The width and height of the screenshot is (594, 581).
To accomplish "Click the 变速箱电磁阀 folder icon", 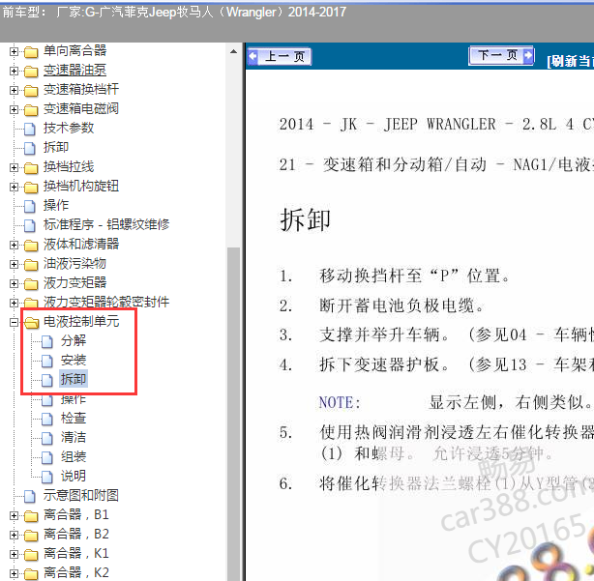I will click(31, 110).
